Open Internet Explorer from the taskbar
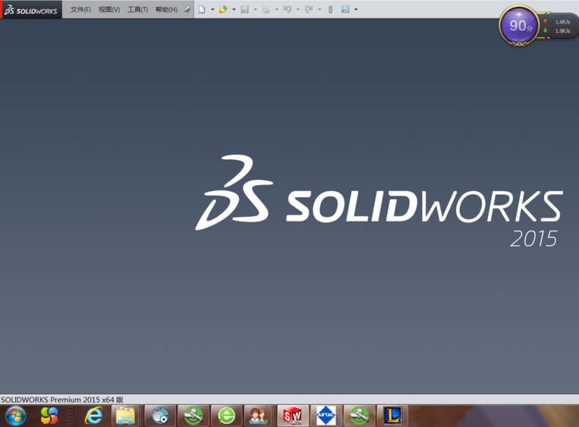The width and height of the screenshot is (579, 427). (x=94, y=416)
